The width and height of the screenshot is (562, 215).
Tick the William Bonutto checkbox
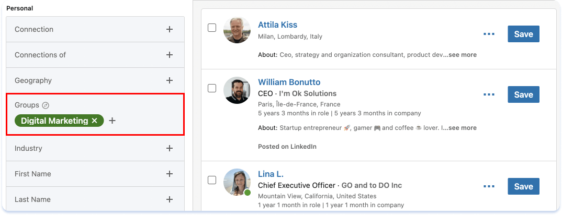pyautogui.click(x=212, y=88)
